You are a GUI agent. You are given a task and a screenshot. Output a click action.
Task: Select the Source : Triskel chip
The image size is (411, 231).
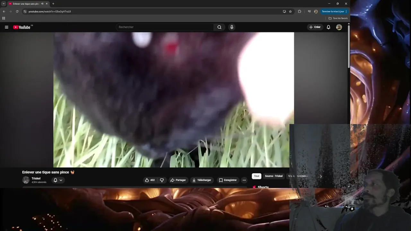(x=274, y=176)
